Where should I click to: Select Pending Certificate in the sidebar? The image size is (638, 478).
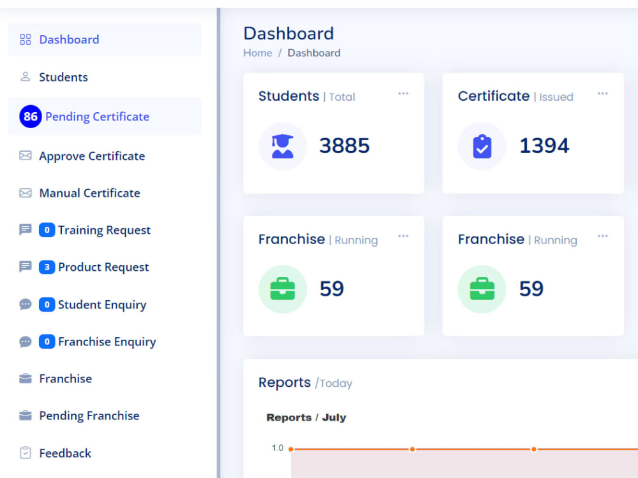(97, 117)
